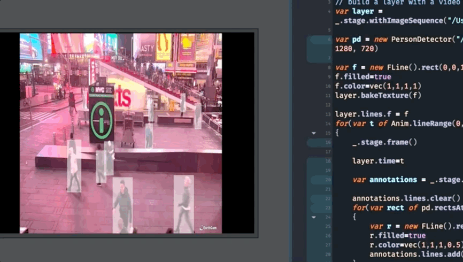Click line number 20 in the gutter

(327, 180)
